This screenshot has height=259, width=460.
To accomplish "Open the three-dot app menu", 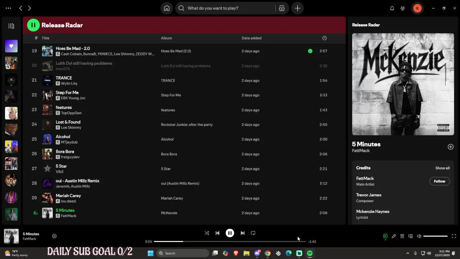I will point(8,8).
